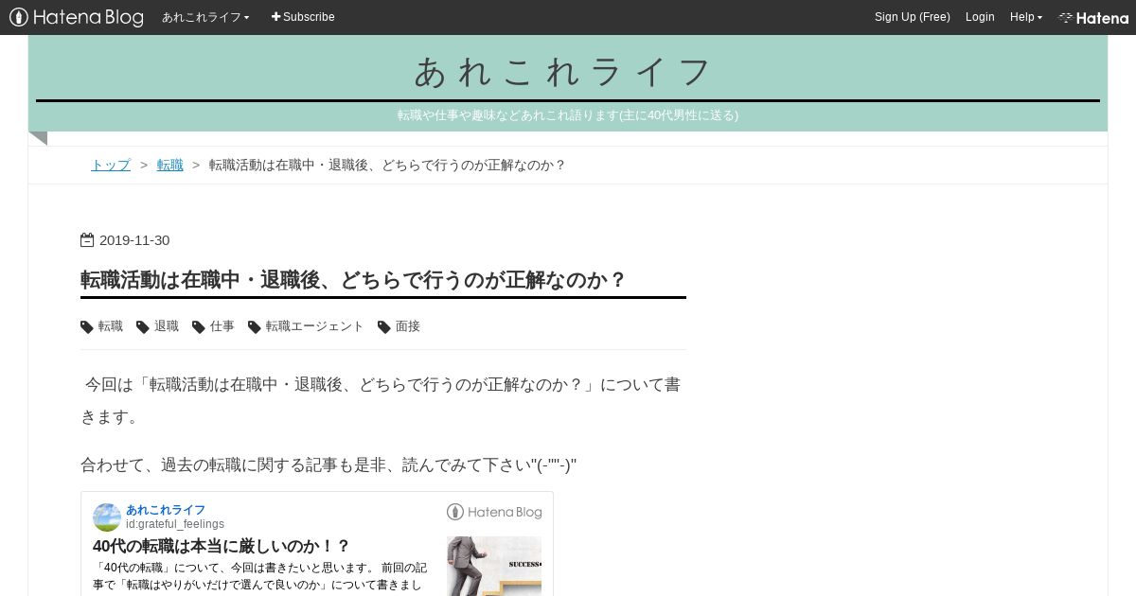Select the 退職 tag

[x=167, y=326]
